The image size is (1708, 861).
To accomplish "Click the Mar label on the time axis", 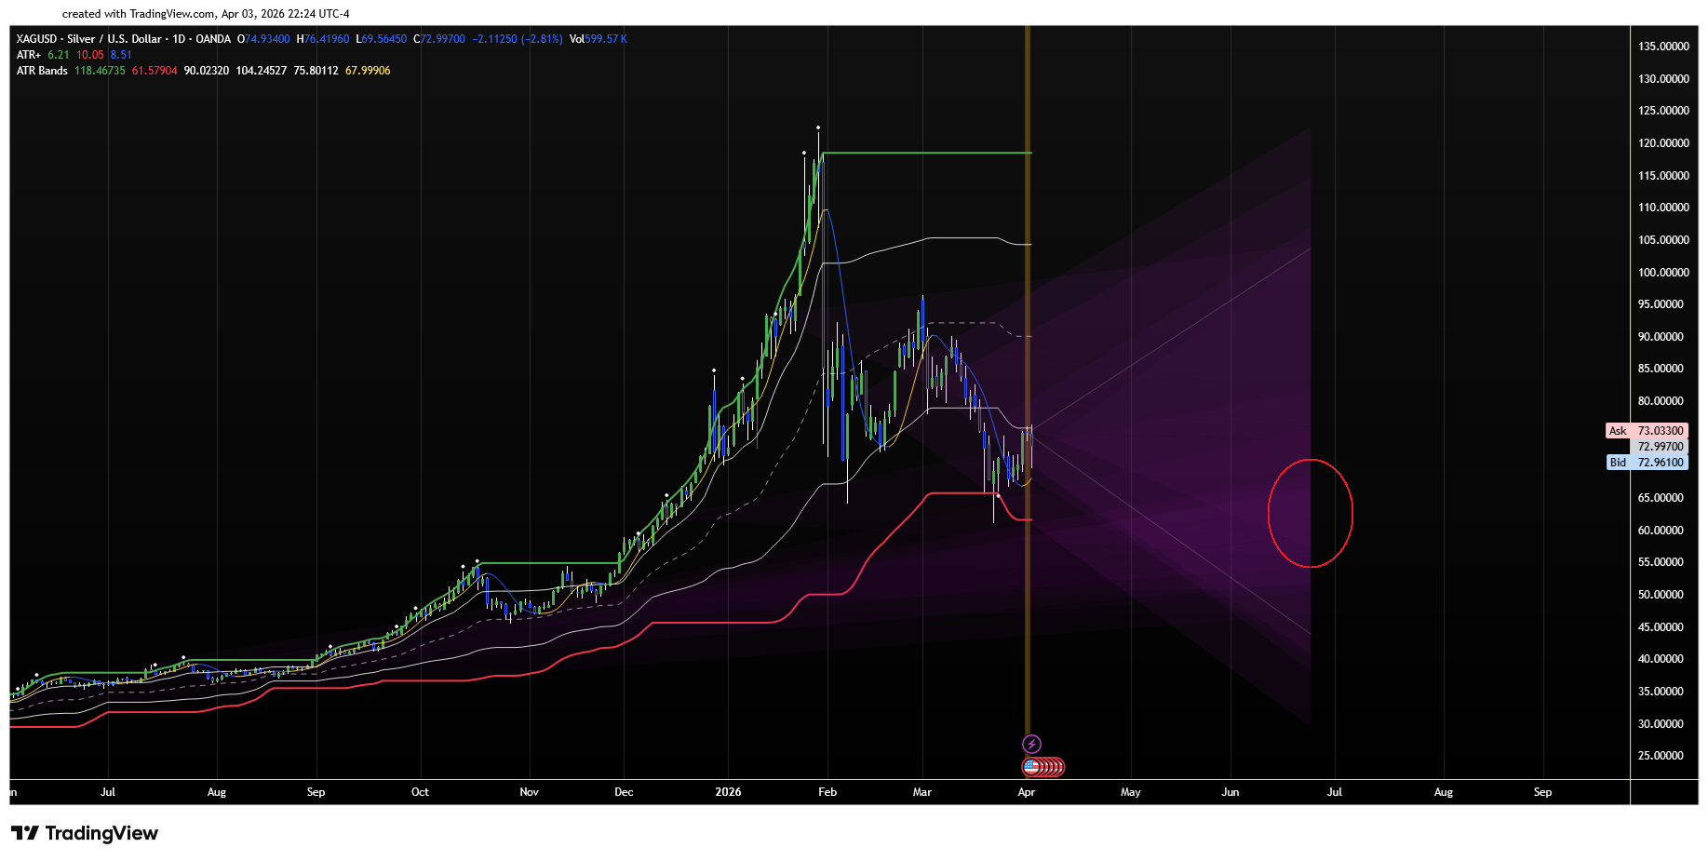I will pyautogui.click(x=922, y=792).
